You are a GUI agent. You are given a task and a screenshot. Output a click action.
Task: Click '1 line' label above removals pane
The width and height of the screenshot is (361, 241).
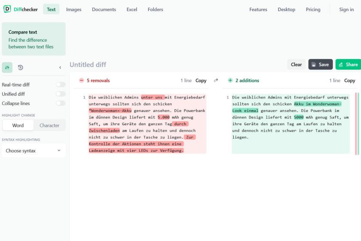186,80
